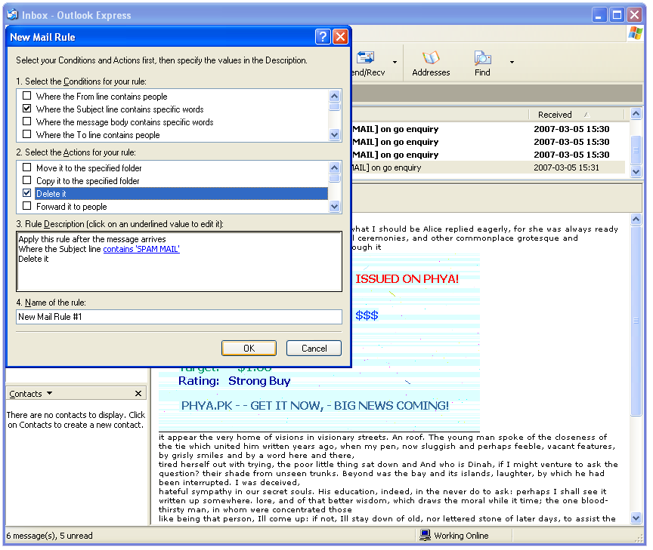Click the 'There are no contacts to display' text
653x550 pixels.
pos(76,420)
